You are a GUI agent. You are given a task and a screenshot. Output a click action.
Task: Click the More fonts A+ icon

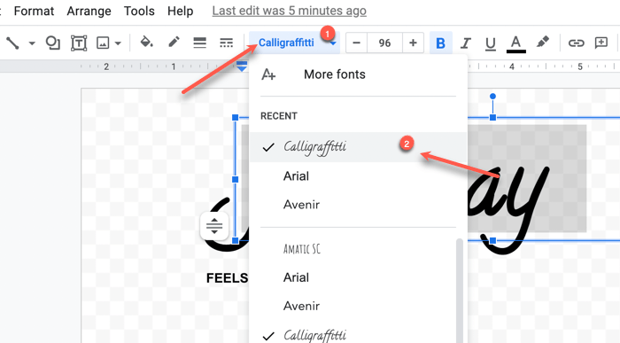pos(268,74)
